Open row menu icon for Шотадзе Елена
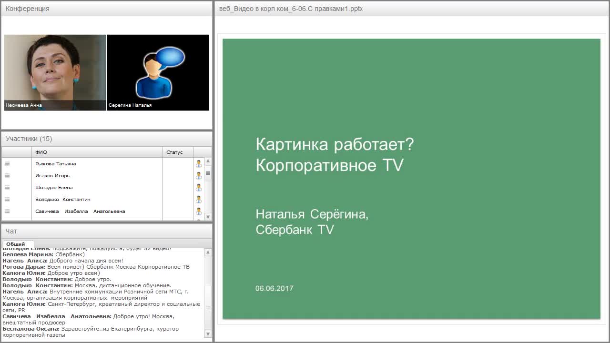 [7, 187]
